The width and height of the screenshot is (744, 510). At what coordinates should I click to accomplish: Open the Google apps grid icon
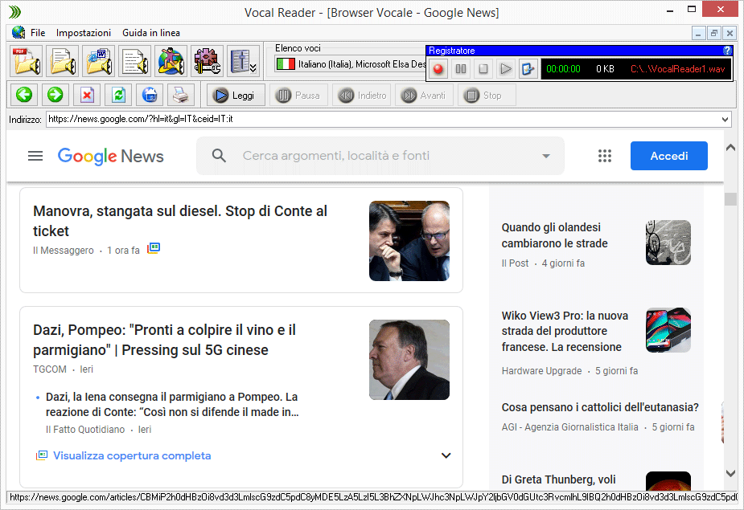[605, 156]
